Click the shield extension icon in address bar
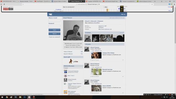176x99 pixels. click(x=172, y=4)
